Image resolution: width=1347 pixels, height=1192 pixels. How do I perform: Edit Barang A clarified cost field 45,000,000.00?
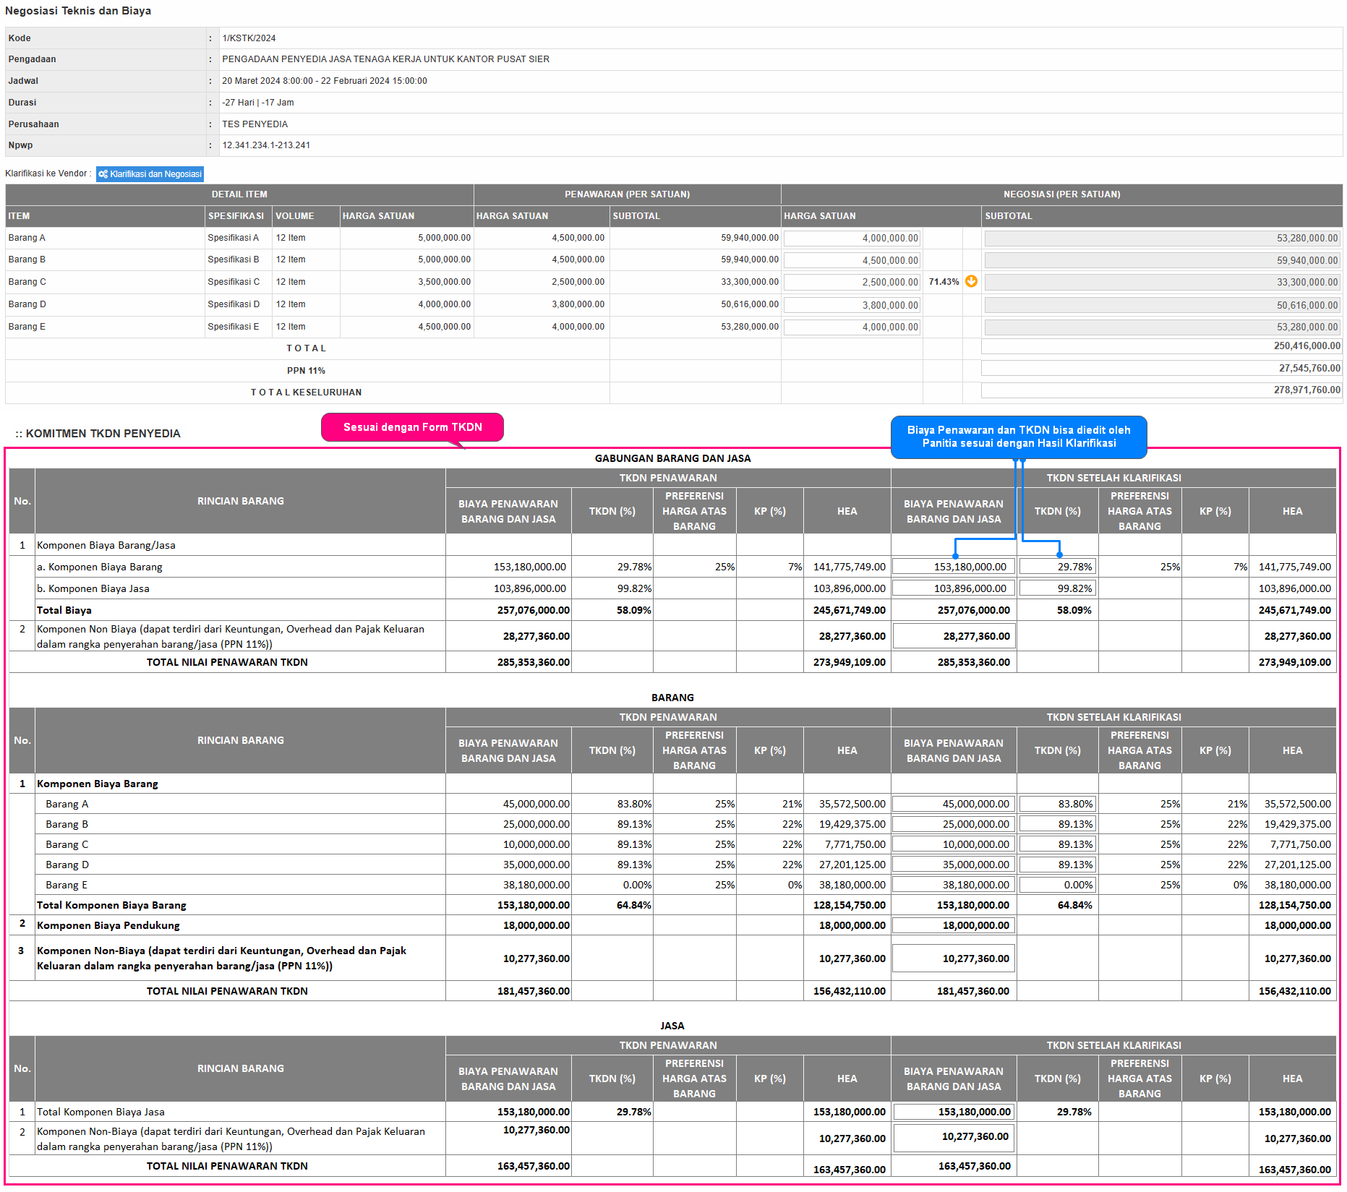[x=953, y=804]
